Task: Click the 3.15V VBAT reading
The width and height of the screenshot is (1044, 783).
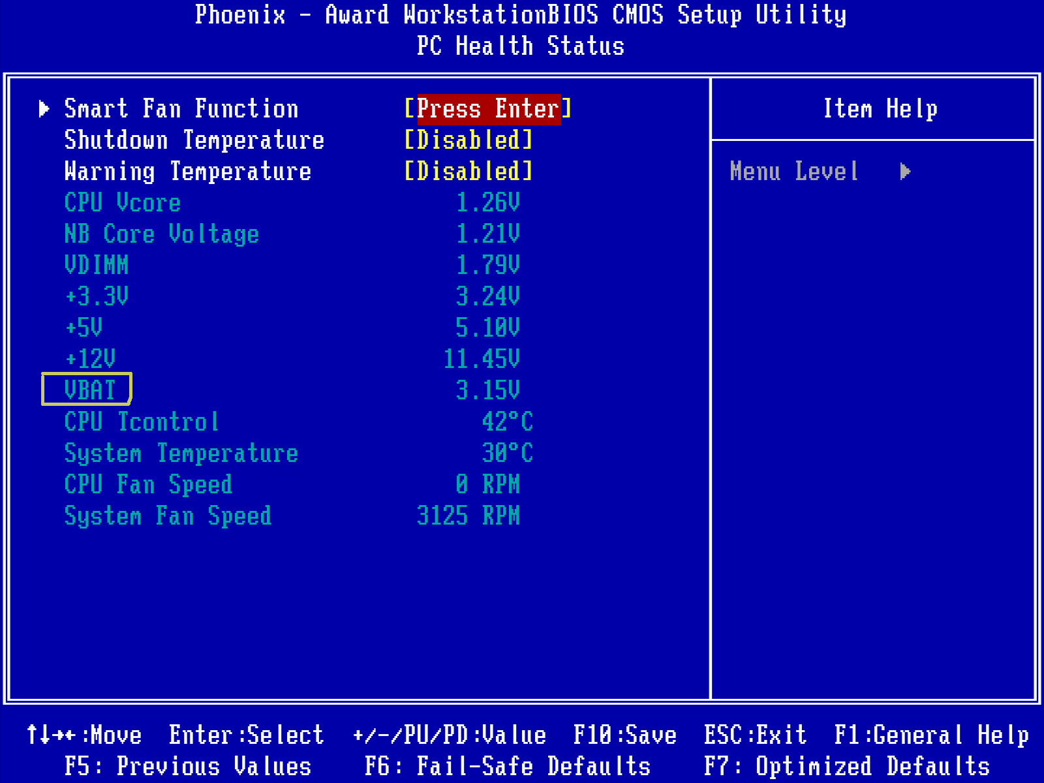Action: pyautogui.click(x=488, y=390)
